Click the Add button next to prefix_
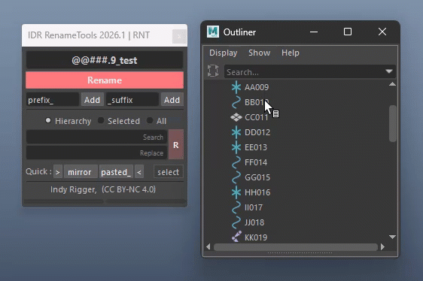 click(x=92, y=100)
